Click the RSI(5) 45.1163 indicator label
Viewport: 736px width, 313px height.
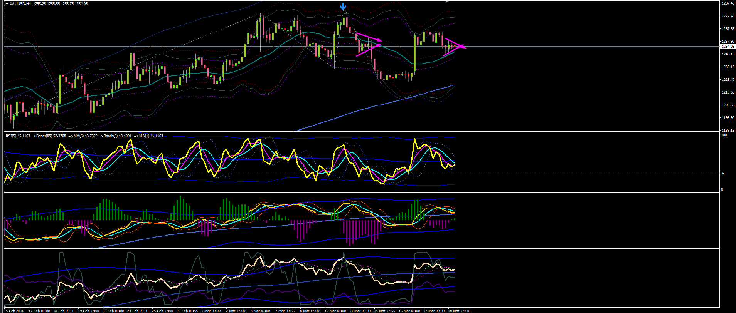point(18,136)
